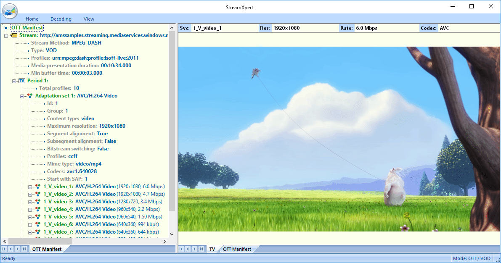
Task: Click tree panel scroll down arrow
Action: pyautogui.click(x=172, y=234)
